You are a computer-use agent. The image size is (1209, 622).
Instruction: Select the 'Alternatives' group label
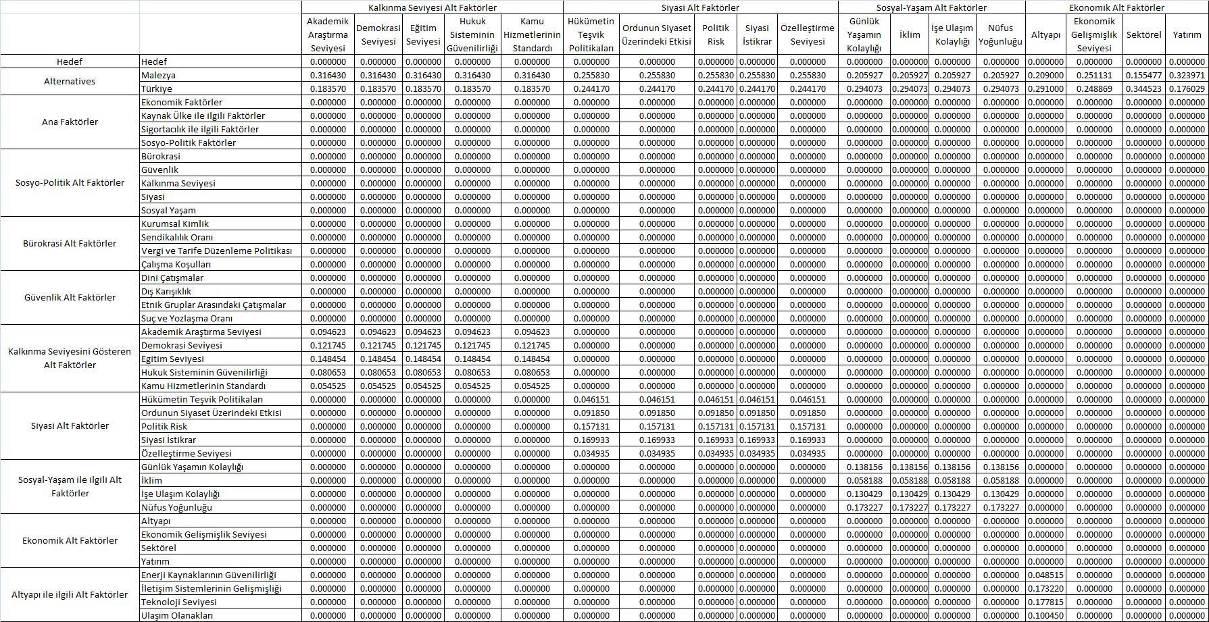[70, 82]
